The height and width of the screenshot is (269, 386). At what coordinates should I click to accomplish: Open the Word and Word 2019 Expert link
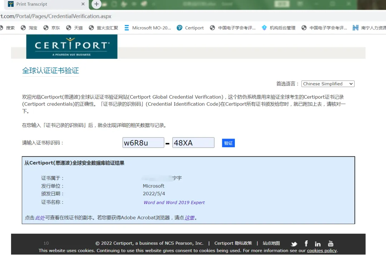coord(174,202)
